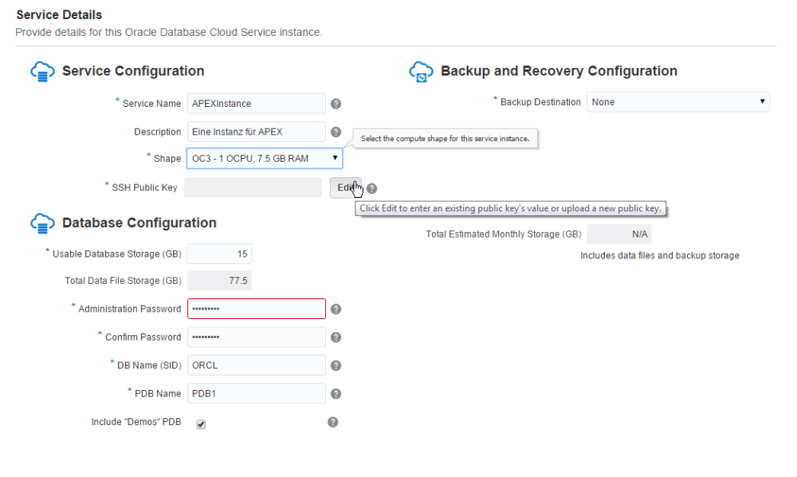Open the help icon next to Include Demos PDB
The image size is (797, 477).
332,422
